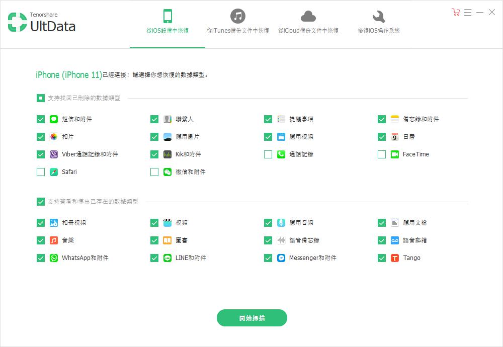The image size is (503, 347).
Task: Click the Tenorshare UltData logo
Action: [42, 22]
